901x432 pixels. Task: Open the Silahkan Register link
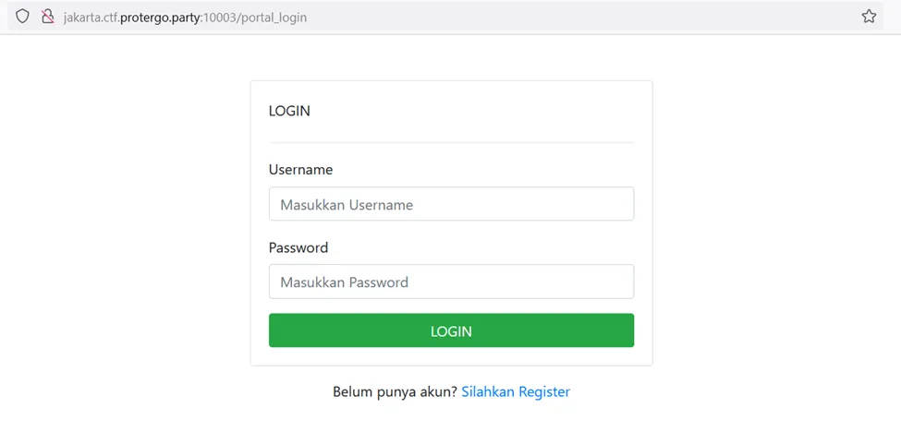[x=516, y=391]
